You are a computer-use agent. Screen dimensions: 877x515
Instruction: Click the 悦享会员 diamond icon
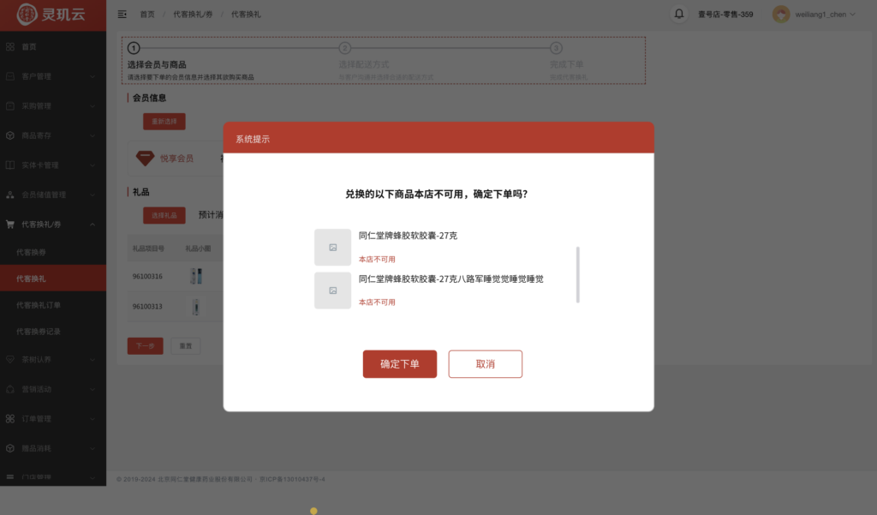tap(145, 159)
